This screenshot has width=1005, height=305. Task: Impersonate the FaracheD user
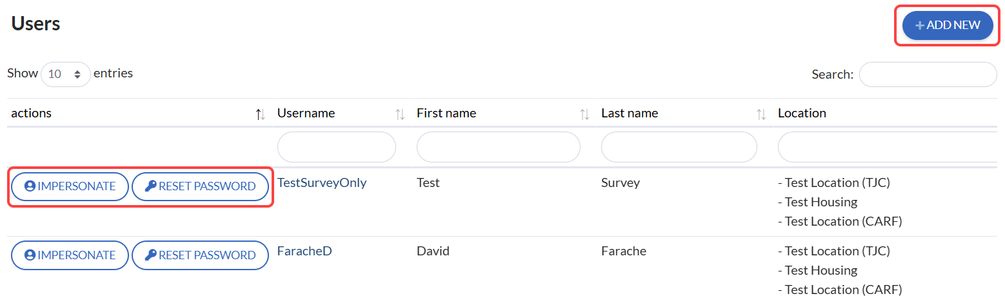tap(70, 255)
